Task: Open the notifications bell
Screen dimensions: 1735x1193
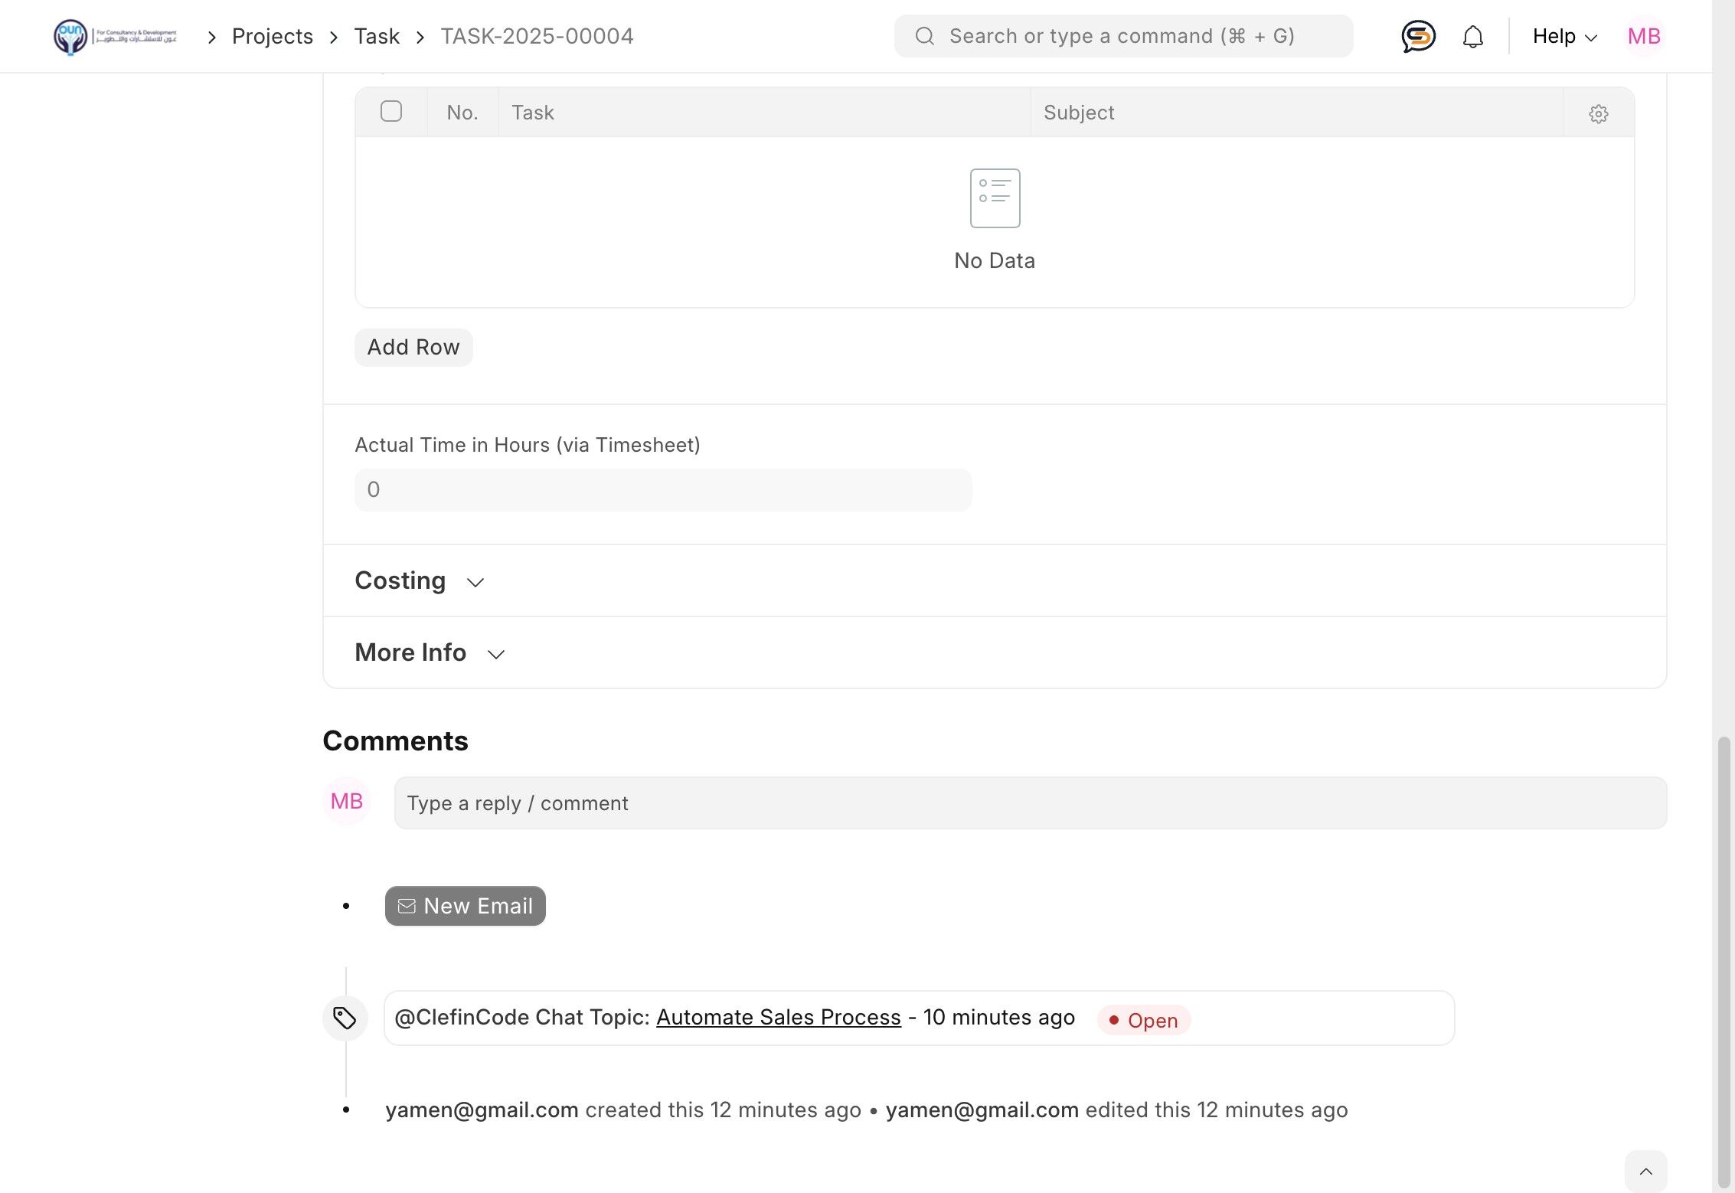Action: [x=1472, y=36]
